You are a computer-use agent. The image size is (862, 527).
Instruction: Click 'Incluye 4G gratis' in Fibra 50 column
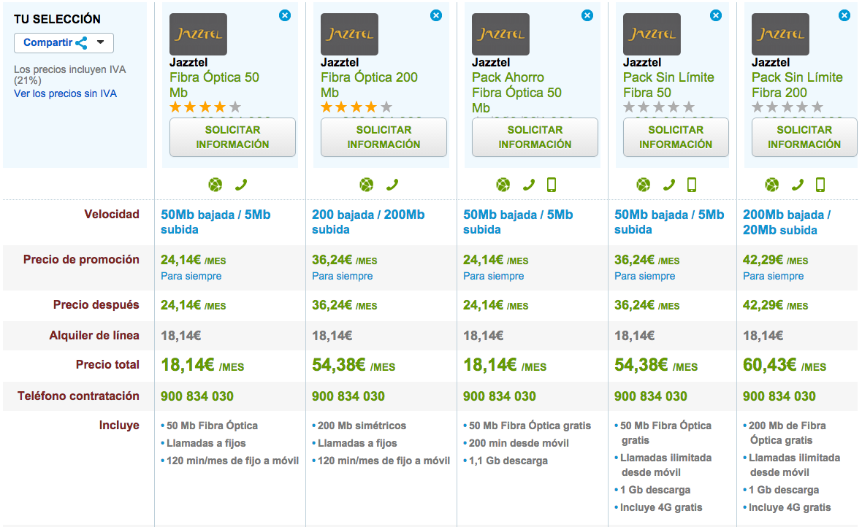pos(661,507)
